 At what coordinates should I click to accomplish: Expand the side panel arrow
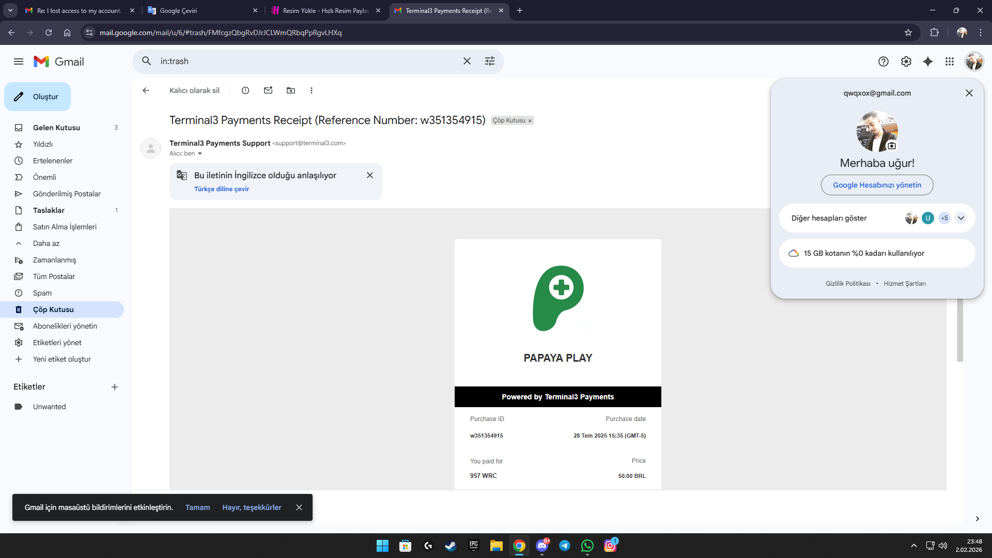point(978,519)
